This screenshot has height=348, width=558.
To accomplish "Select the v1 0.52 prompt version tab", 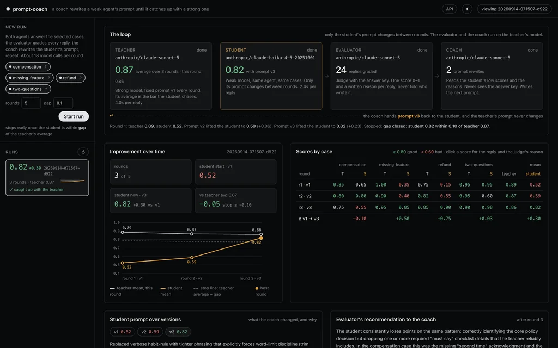I will [123, 332].
